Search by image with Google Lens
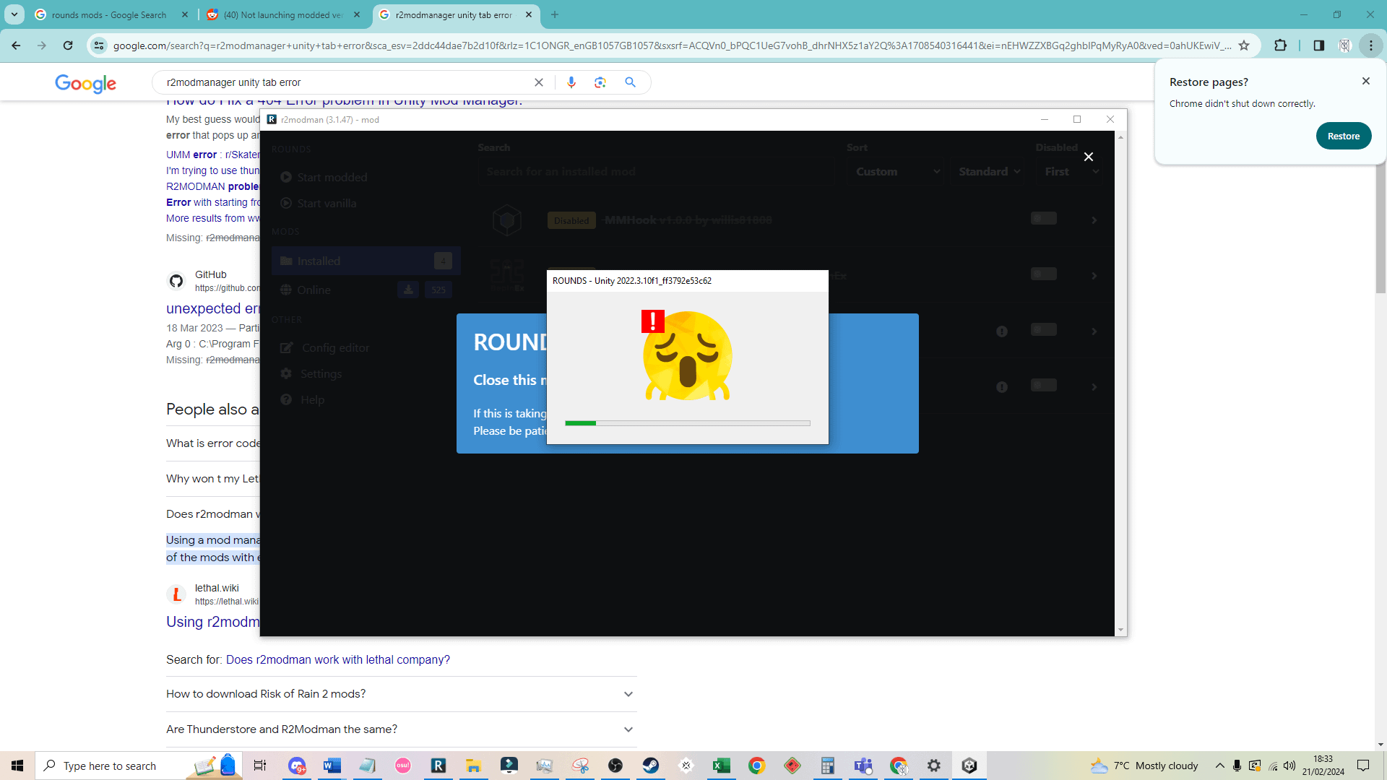The image size is (1387, 780). point(600,82)
